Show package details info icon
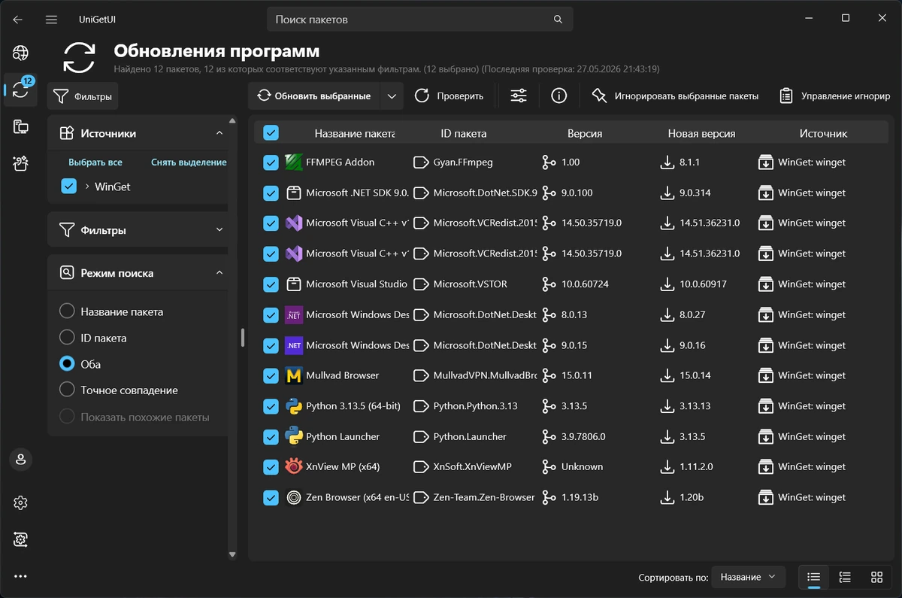The width and height of the screenshot is (902, 598). (558, 96)
